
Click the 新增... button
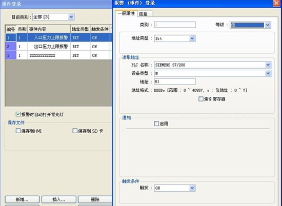coord(22,199)
